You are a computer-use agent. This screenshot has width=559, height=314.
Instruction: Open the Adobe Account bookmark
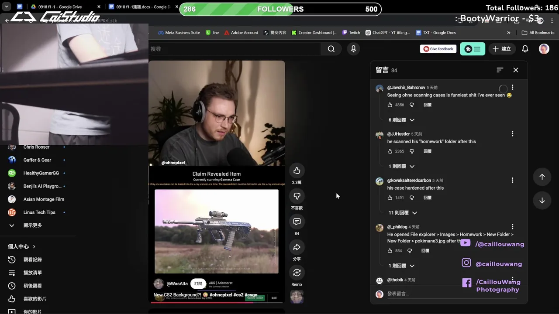tap(241, 33)
